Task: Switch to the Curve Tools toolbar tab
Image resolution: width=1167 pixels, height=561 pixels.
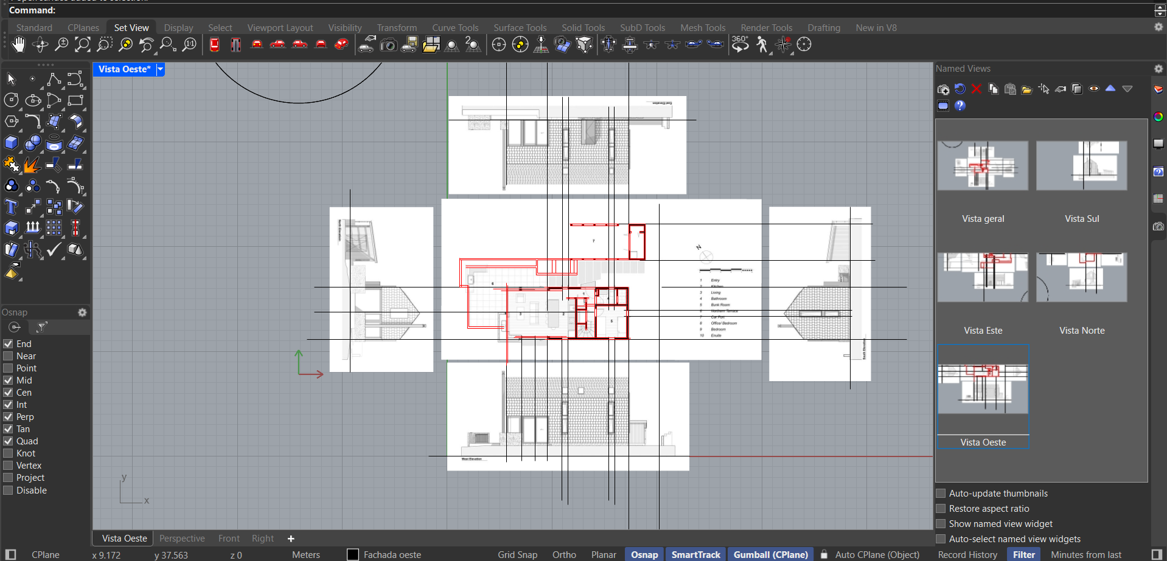Action: (x=455, y=28)
